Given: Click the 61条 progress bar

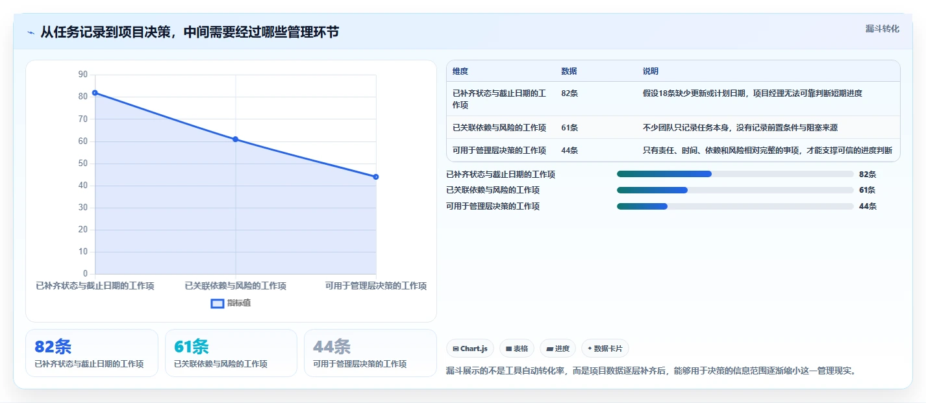Looking at the screenshot, I should coord(735,190).
